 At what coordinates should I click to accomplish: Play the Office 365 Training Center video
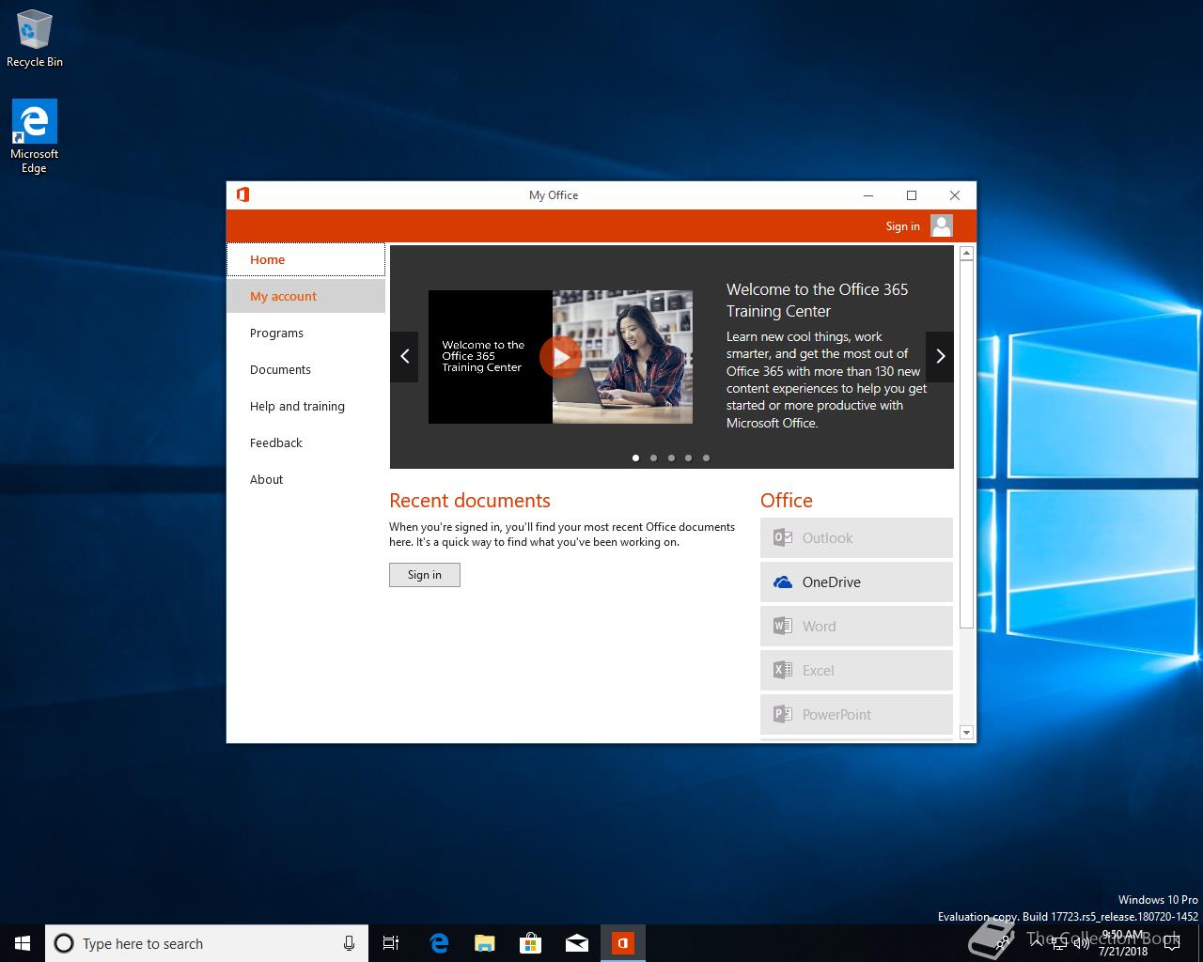click(560, 357)
